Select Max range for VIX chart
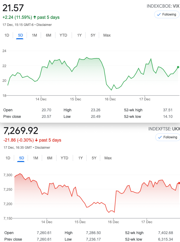This screenshot has height=242, width=180. click(x=107, y=35)
